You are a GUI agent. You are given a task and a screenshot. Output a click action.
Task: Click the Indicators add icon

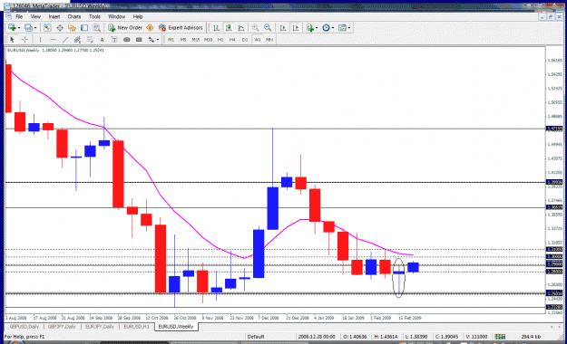tap(310, 28)
